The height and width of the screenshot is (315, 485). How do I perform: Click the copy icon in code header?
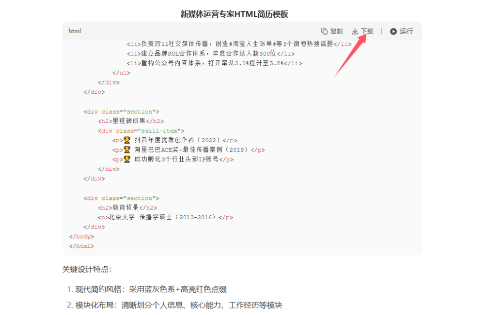[x=324, y=31]
